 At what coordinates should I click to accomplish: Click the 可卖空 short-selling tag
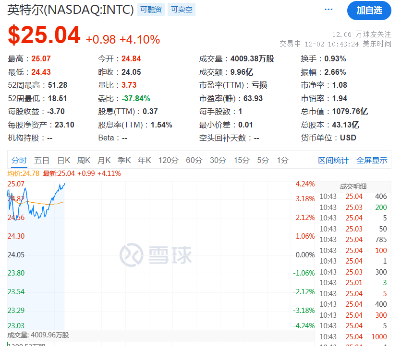coord(182,10)
